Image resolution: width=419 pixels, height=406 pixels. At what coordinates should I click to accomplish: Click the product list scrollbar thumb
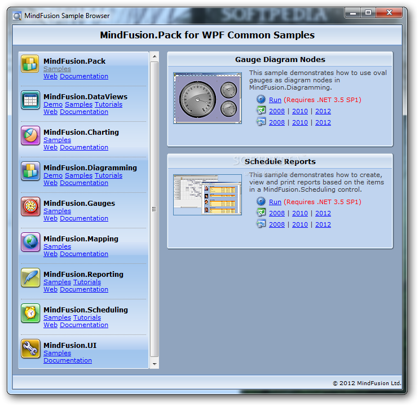pos(154,209)
